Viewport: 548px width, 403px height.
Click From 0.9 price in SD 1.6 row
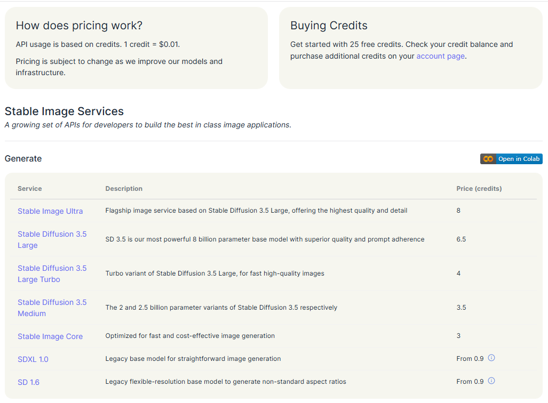470,382
